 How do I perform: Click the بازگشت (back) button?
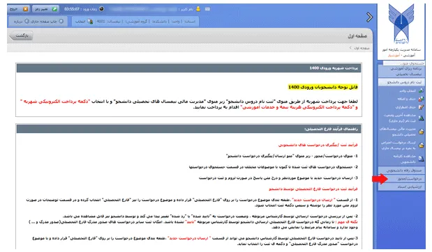tap(21, 36)
